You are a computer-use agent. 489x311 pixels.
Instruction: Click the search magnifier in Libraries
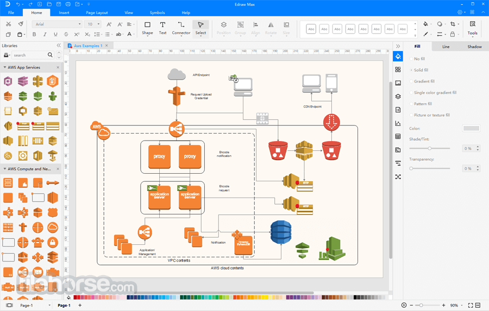(x=50, y=55)
